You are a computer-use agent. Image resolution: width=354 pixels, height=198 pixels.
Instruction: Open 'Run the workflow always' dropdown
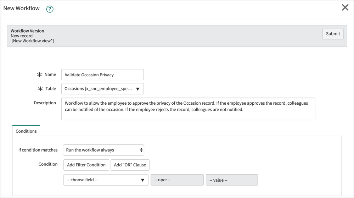click(103, 150)
